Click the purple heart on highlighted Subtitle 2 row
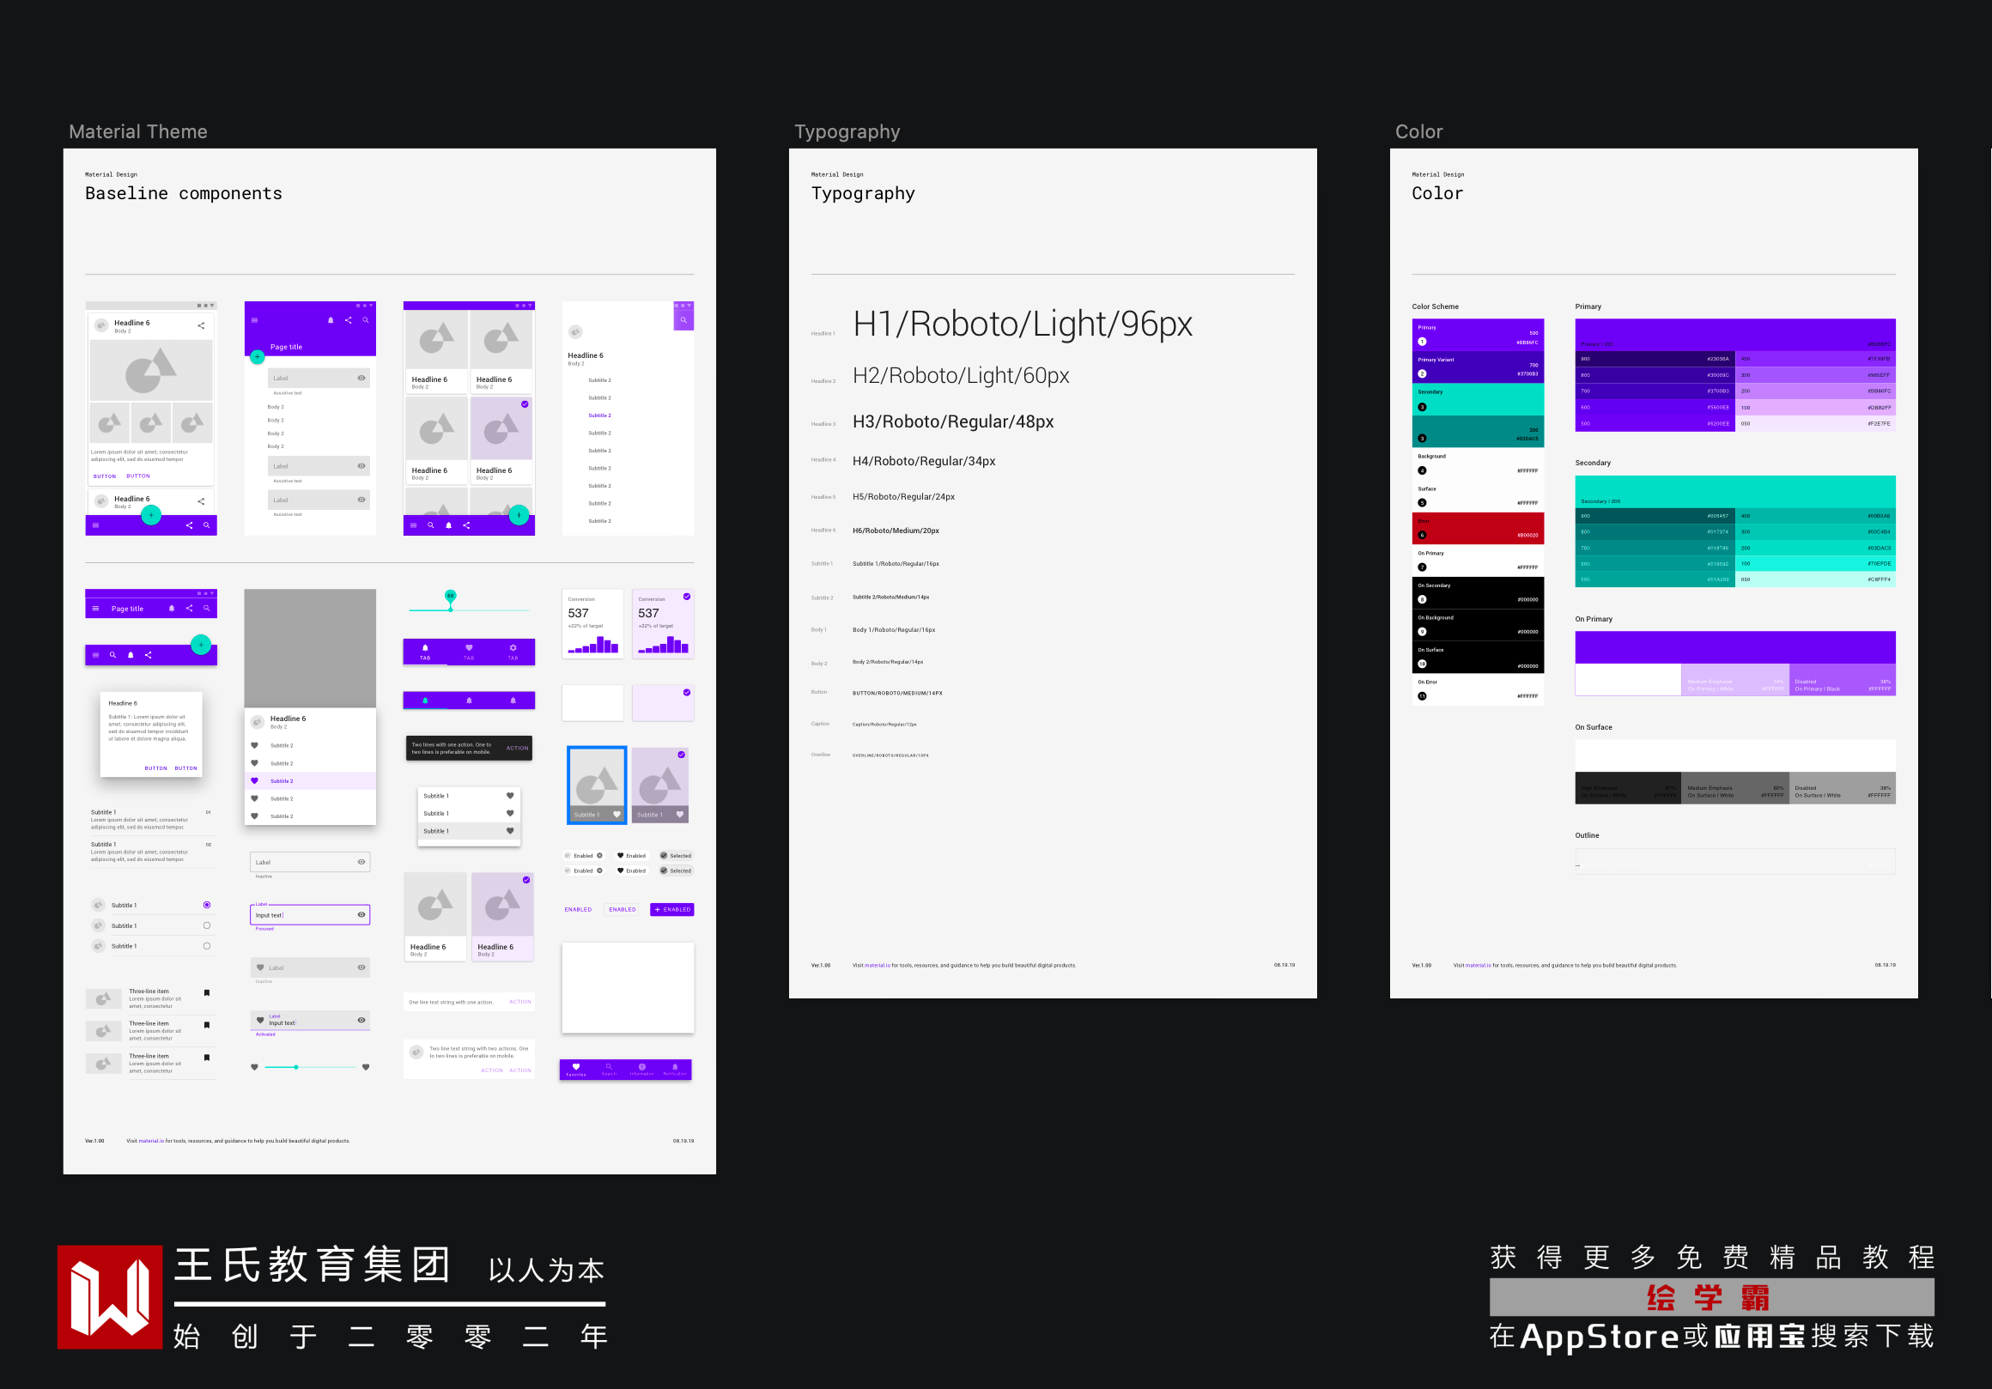Viewport: 1992px width, 1389px height. [x=254, y=781]
